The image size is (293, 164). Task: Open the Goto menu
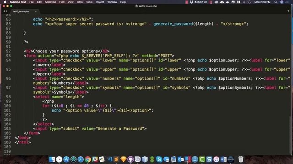coord(80,2)
